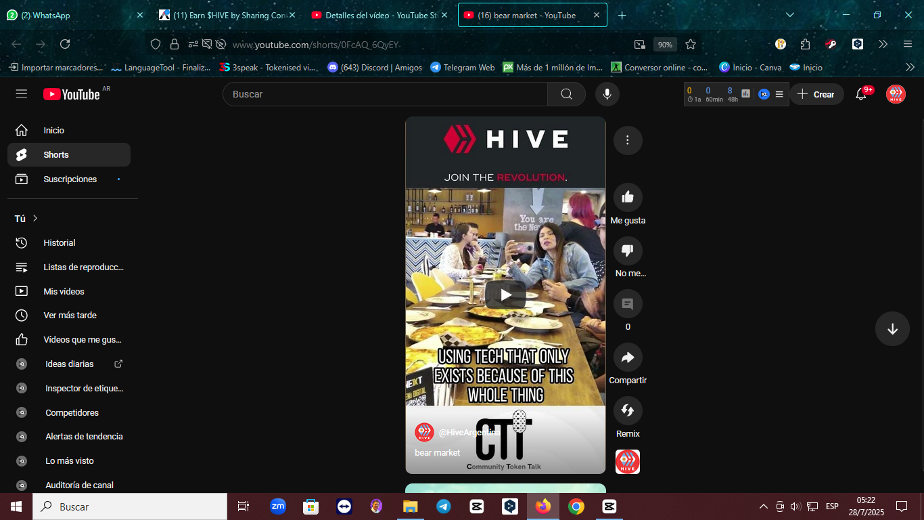Screen dimensions: 924x520
Task: Open Listas de reproducción
Action: click(x=69, y=267)
